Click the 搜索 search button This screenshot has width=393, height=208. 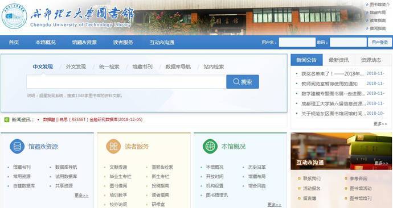click(243, 82)
